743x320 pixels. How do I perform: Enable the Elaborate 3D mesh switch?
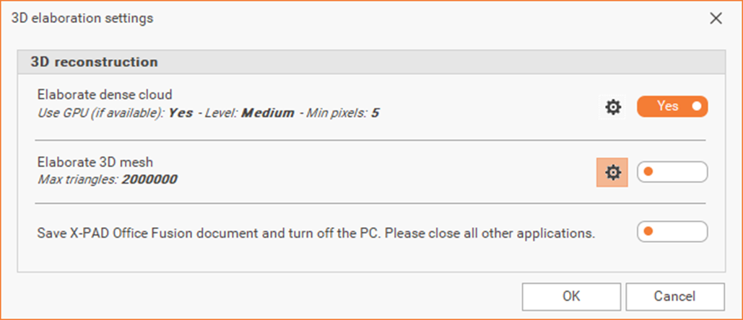point(672,172)
